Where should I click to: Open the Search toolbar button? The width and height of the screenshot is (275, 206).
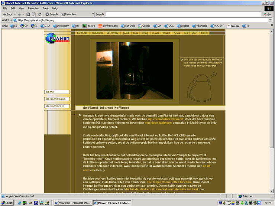coord(51,14)
